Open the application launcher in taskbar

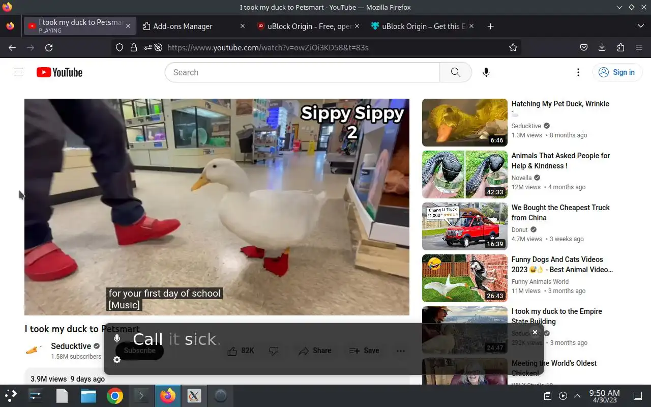pyautogui.click(x=11, y=396)
